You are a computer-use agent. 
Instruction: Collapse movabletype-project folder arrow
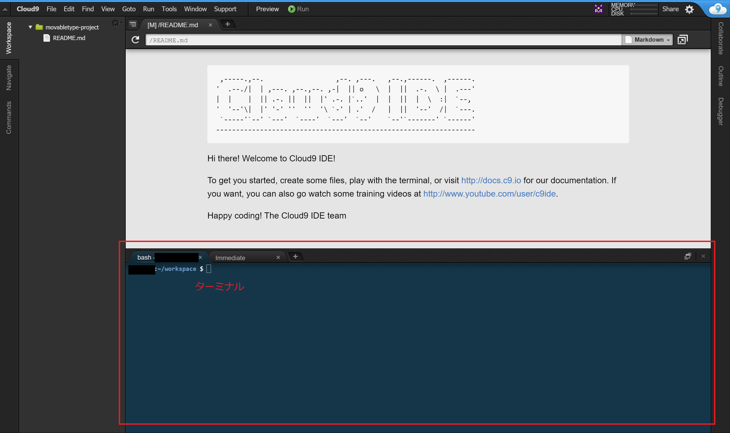pyautogui.click(x=30, y=27)
